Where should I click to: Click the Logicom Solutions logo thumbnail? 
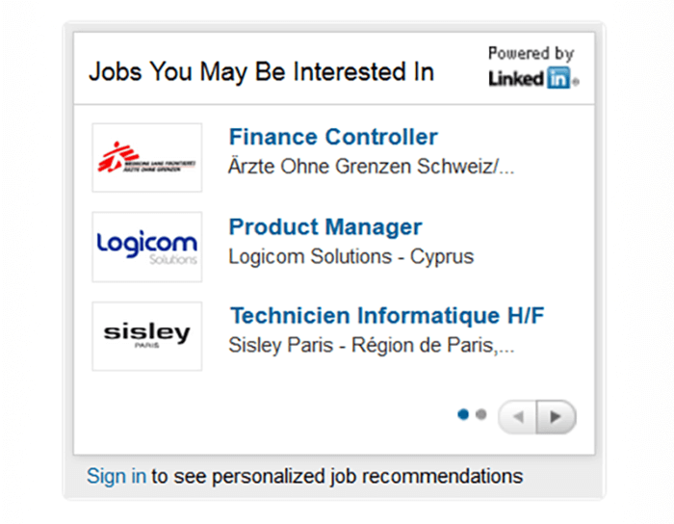click(147, 247)
